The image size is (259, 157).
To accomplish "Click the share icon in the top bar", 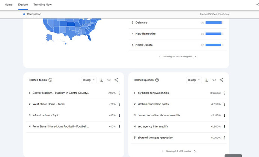I will click(x=257, y=4).
